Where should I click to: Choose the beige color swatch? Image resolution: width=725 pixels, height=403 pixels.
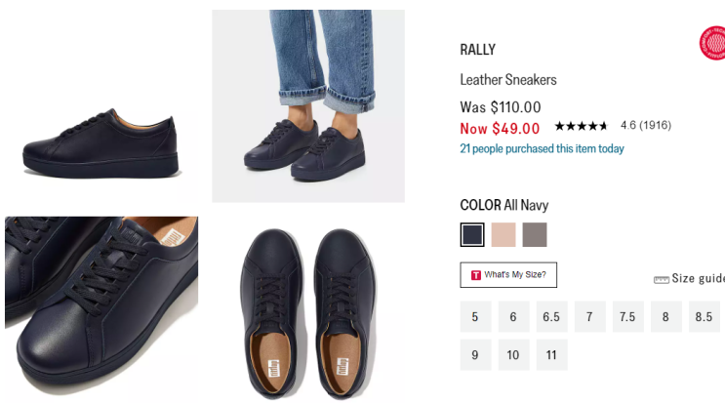(503, 234)
